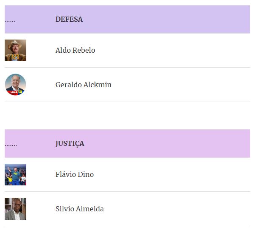This screenshot has height=236, width=257.
Task: Click the '123' badge on Aldo Rebelo's photo
Action: point(15,57)
